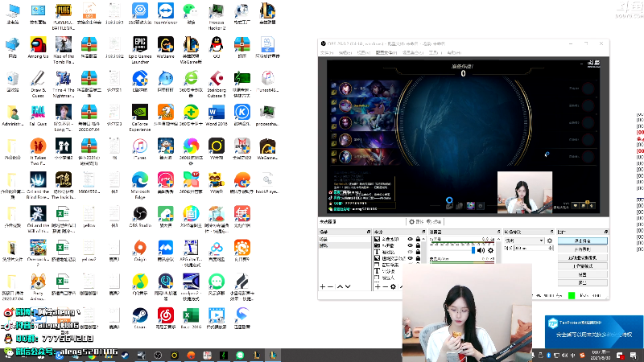Select the Draw & Guess desktop icon
The height and width of the screenshot is (362, 644).
tap(38, 84)
